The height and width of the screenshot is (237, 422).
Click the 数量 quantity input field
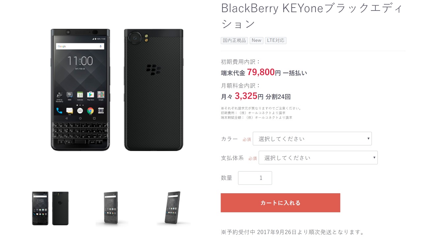click(x=255, y=178)
